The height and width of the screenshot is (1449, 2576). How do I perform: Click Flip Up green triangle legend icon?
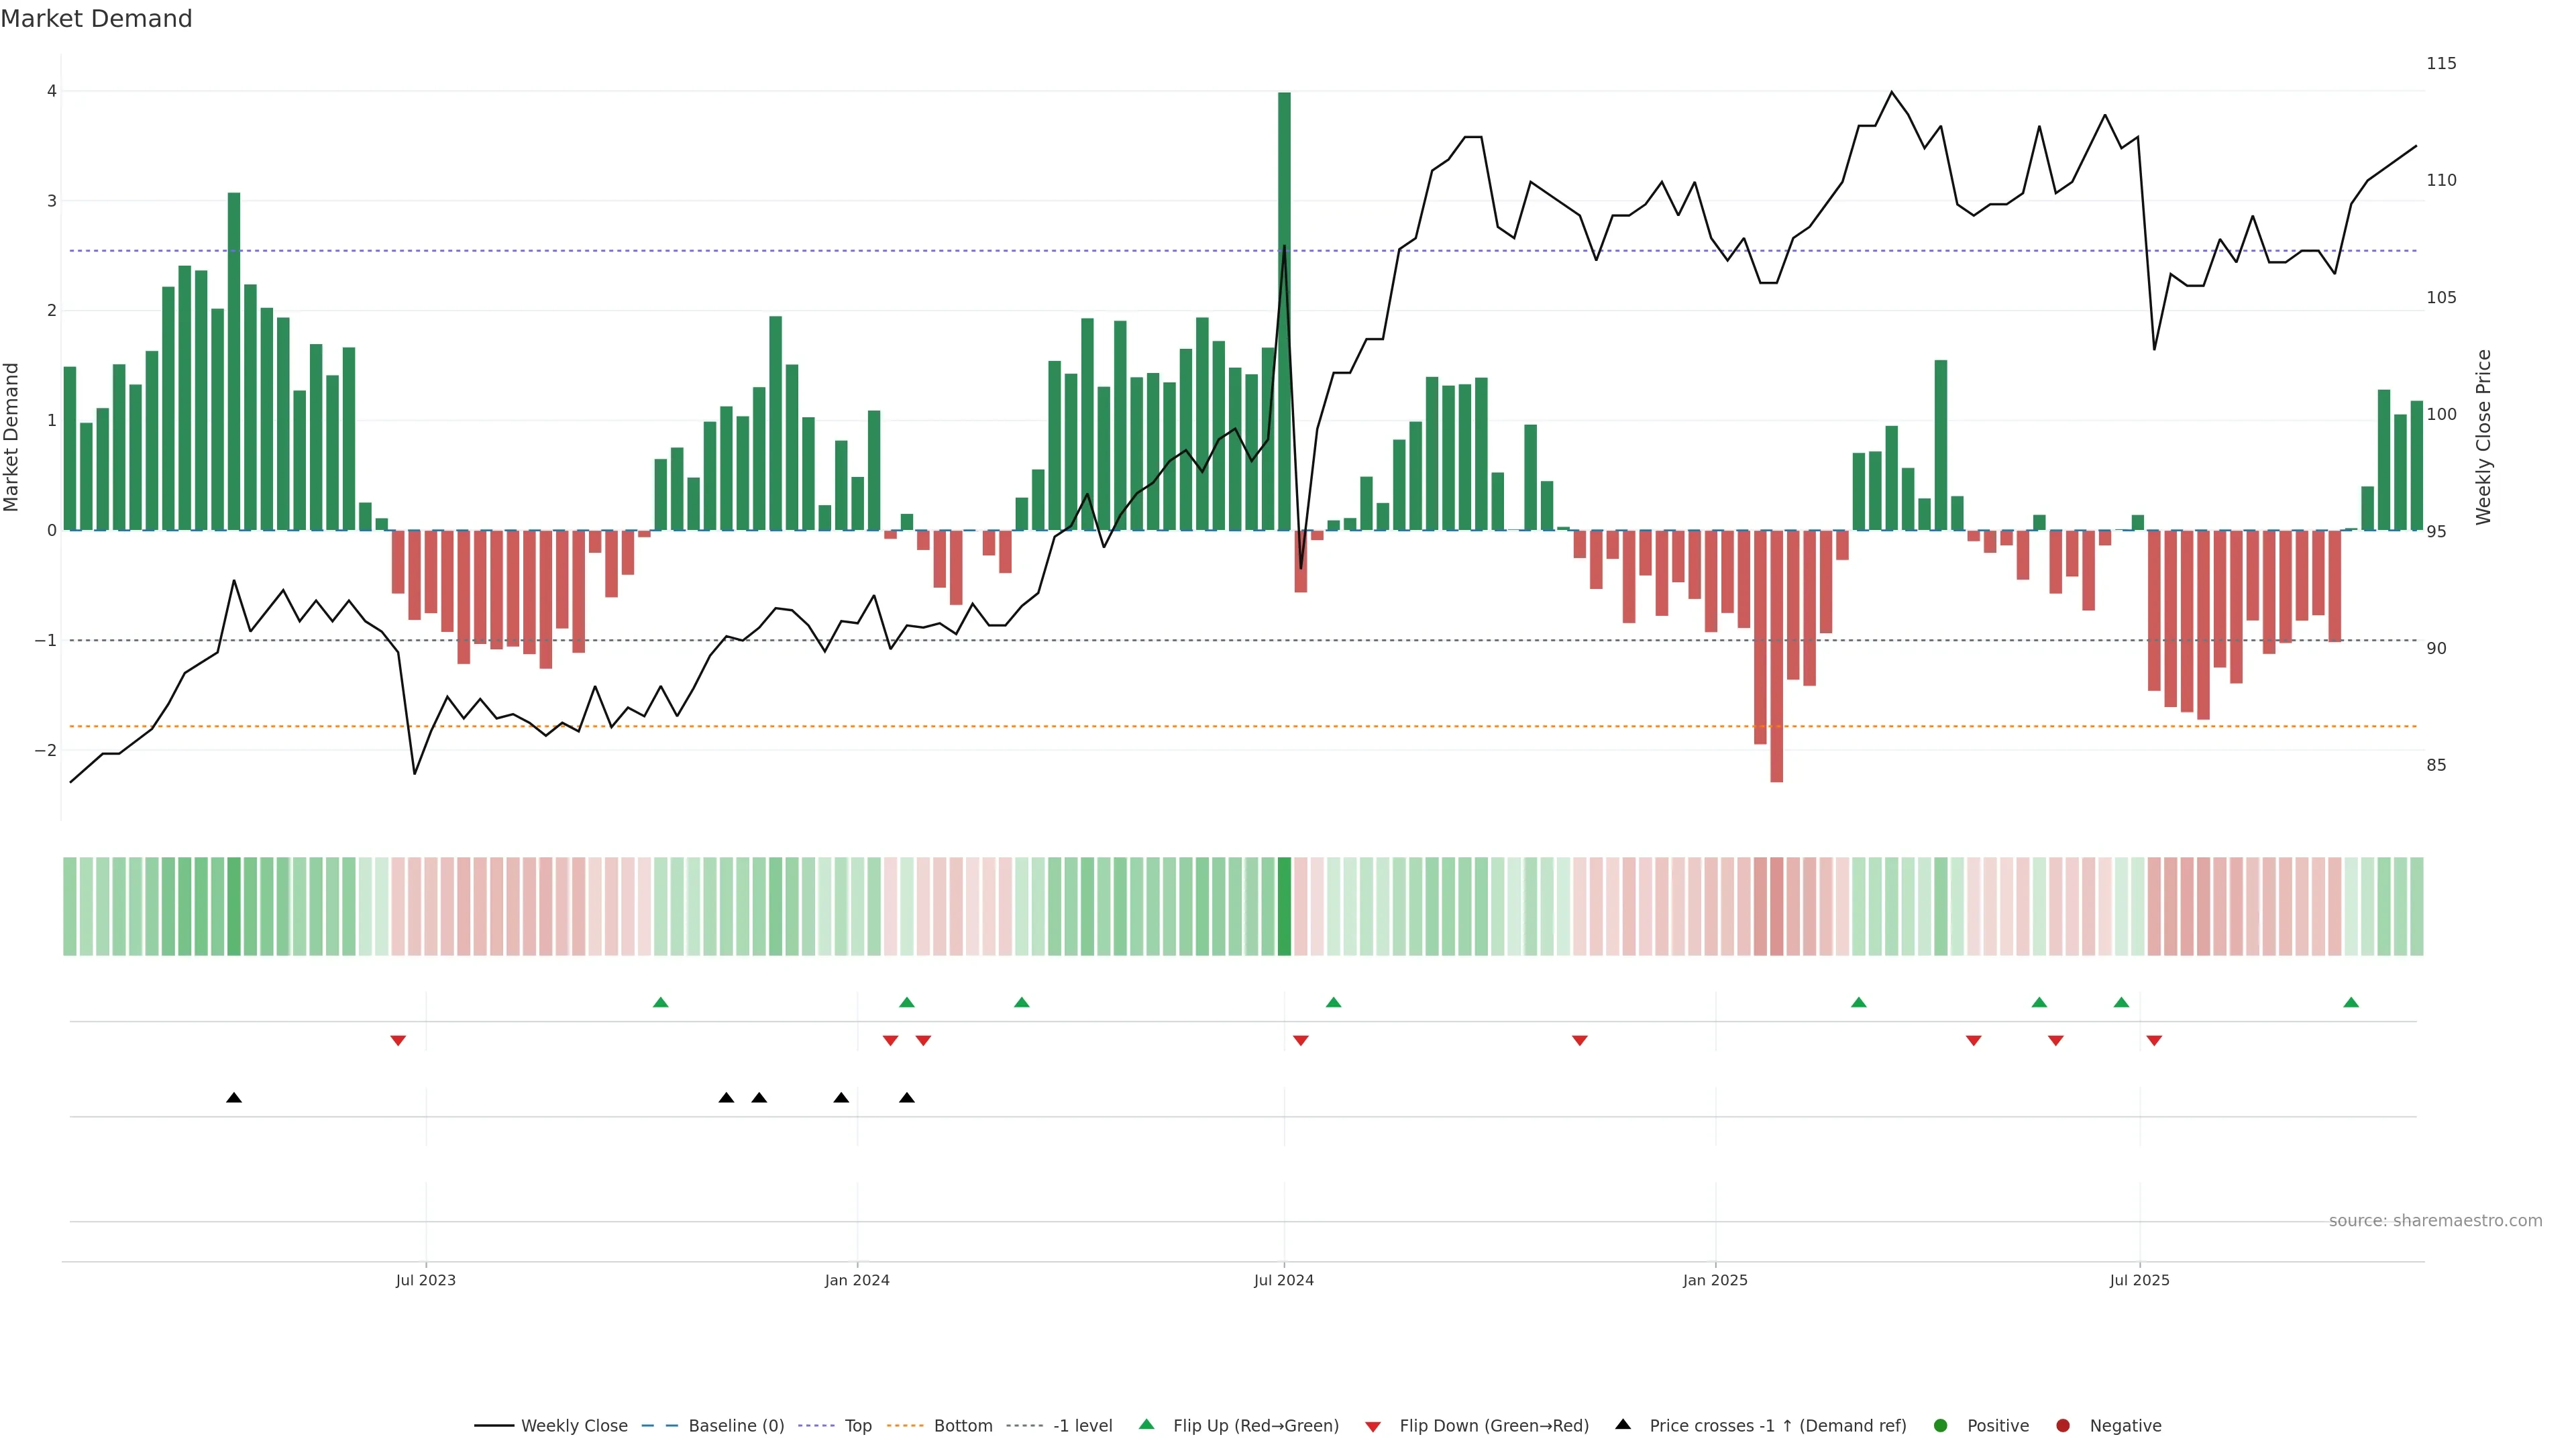pyautogui.click(x=1147, y=1425)
